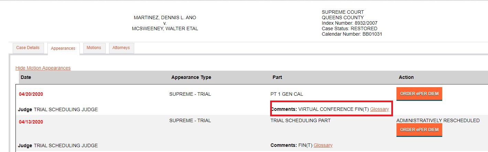Switch to the Motions tab

tap(94, 48)
